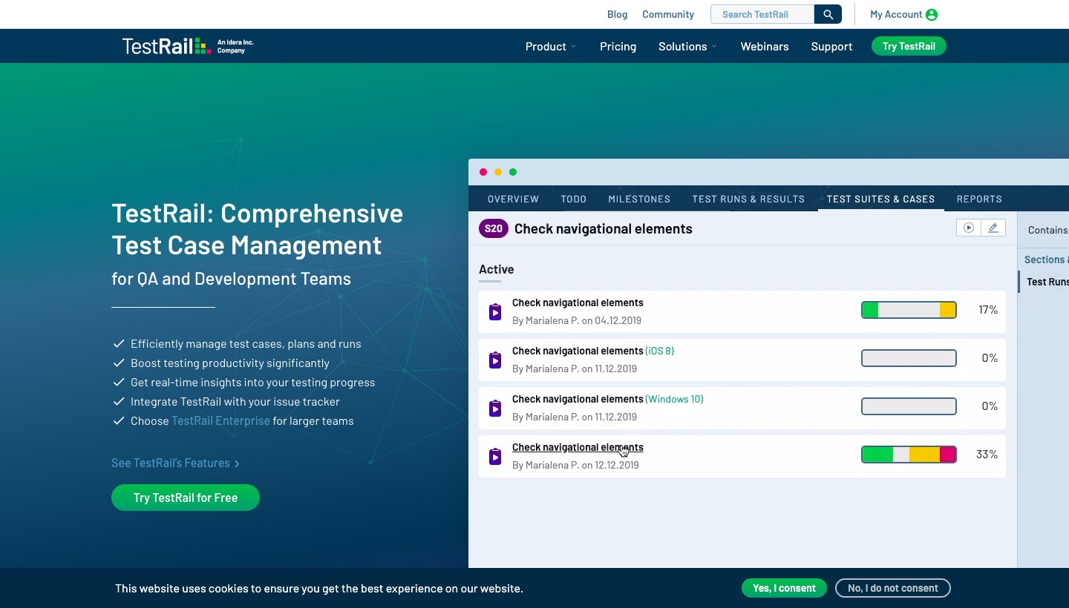Click the clipboard icon of the iOS 8 run

pyautogui.click(x=495, y=360)
